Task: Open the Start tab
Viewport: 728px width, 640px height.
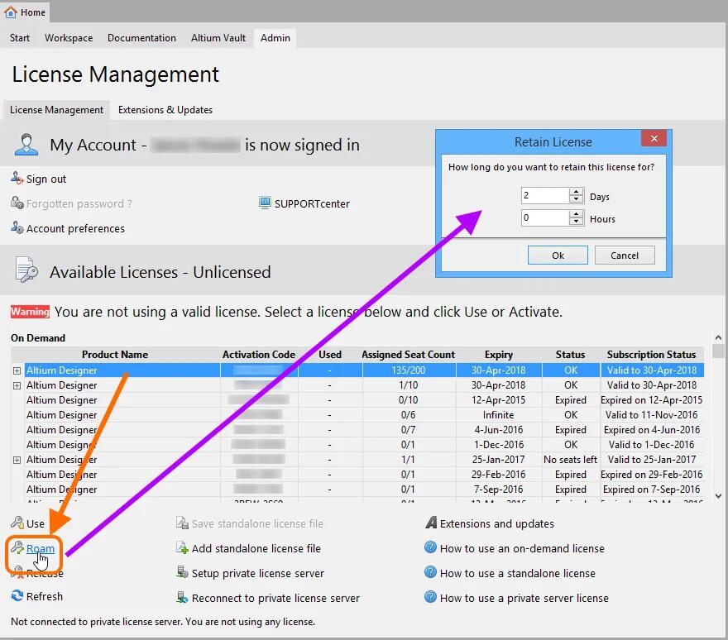Action: (20, 38)
